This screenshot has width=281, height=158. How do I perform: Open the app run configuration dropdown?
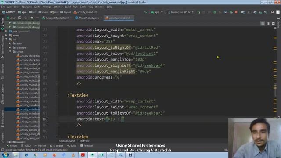[157, 12]
